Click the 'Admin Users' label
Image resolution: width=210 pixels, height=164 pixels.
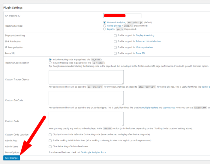tap(11, 147)
